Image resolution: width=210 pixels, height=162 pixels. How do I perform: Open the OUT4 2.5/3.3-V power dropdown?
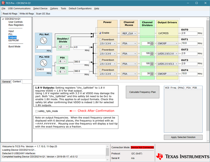coord(108,74)
